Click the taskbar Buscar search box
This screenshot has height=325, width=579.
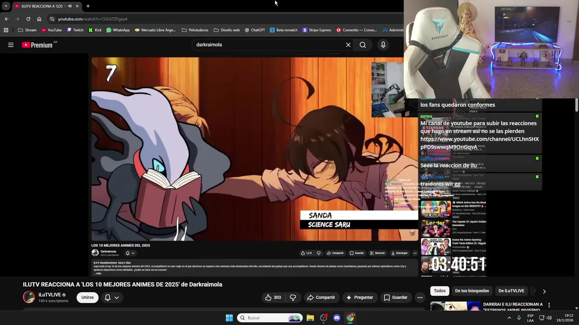(x=270, y=318)
